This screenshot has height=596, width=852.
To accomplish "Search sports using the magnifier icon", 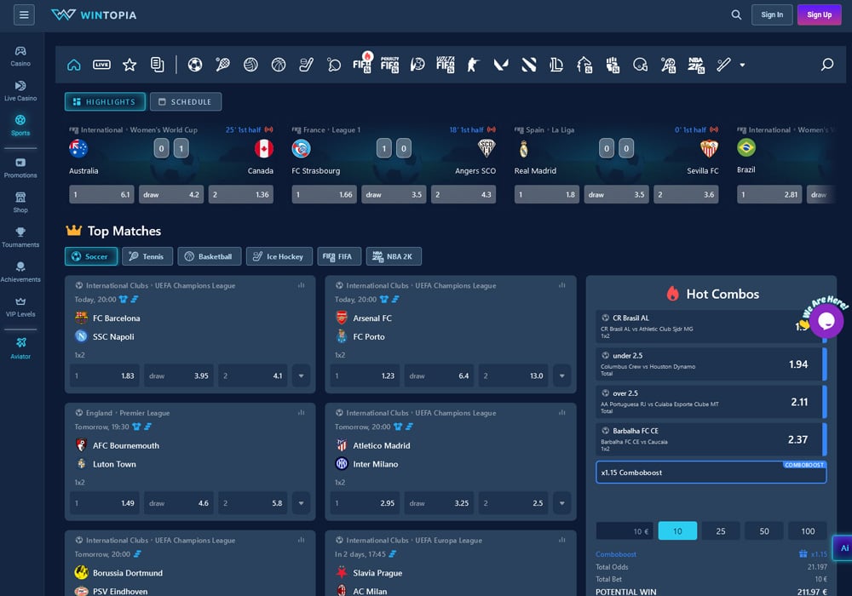I will tap(827, 66).
